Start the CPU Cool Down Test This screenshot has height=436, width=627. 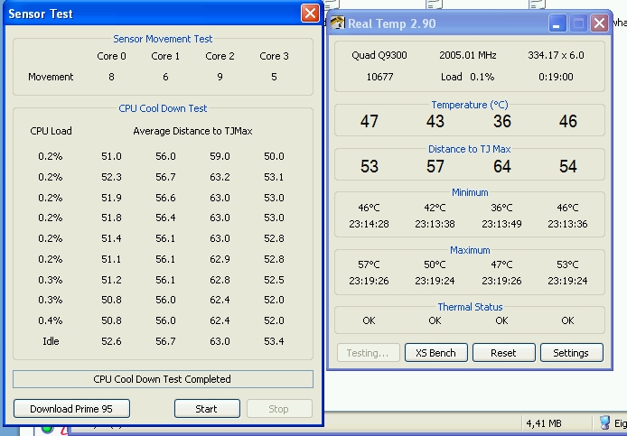(207, 408)
